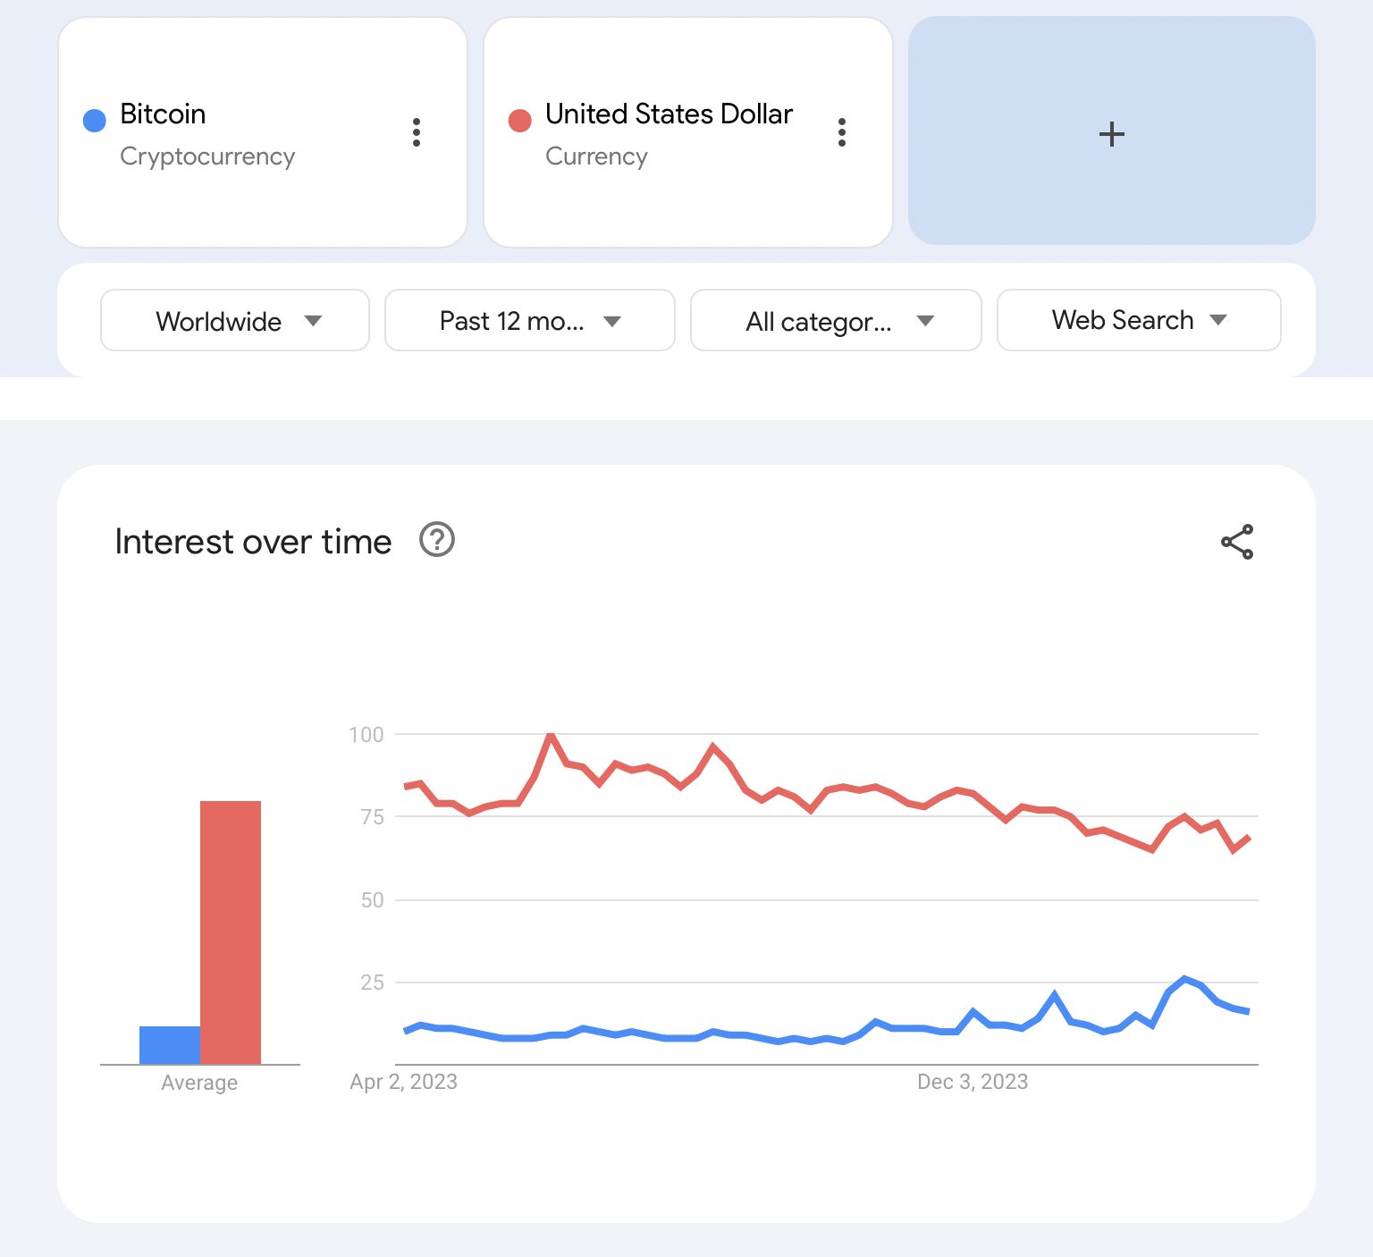Open options menu for United States Dollar card
The width and height of the screenshot is (1373, 1257).
point(841,131)
